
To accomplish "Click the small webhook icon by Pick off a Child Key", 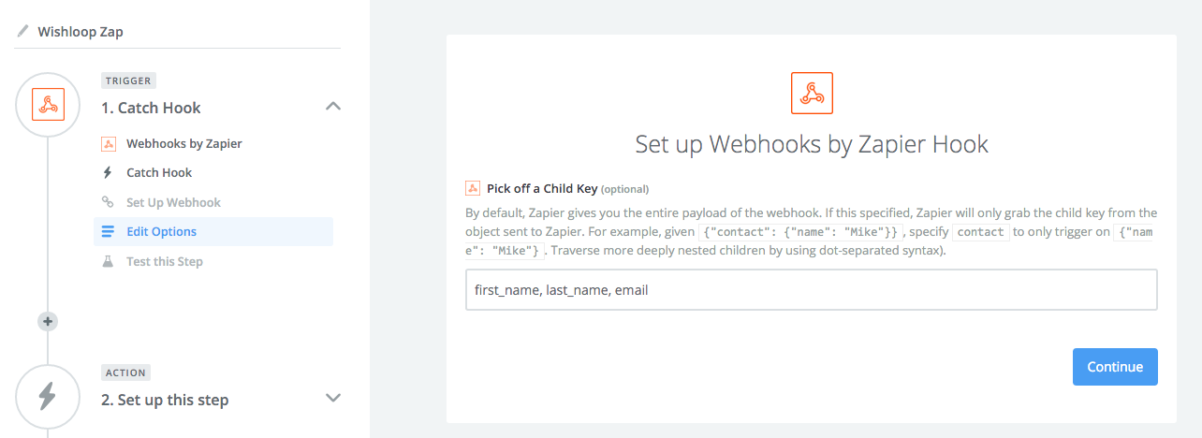I will tap(473, 188).
